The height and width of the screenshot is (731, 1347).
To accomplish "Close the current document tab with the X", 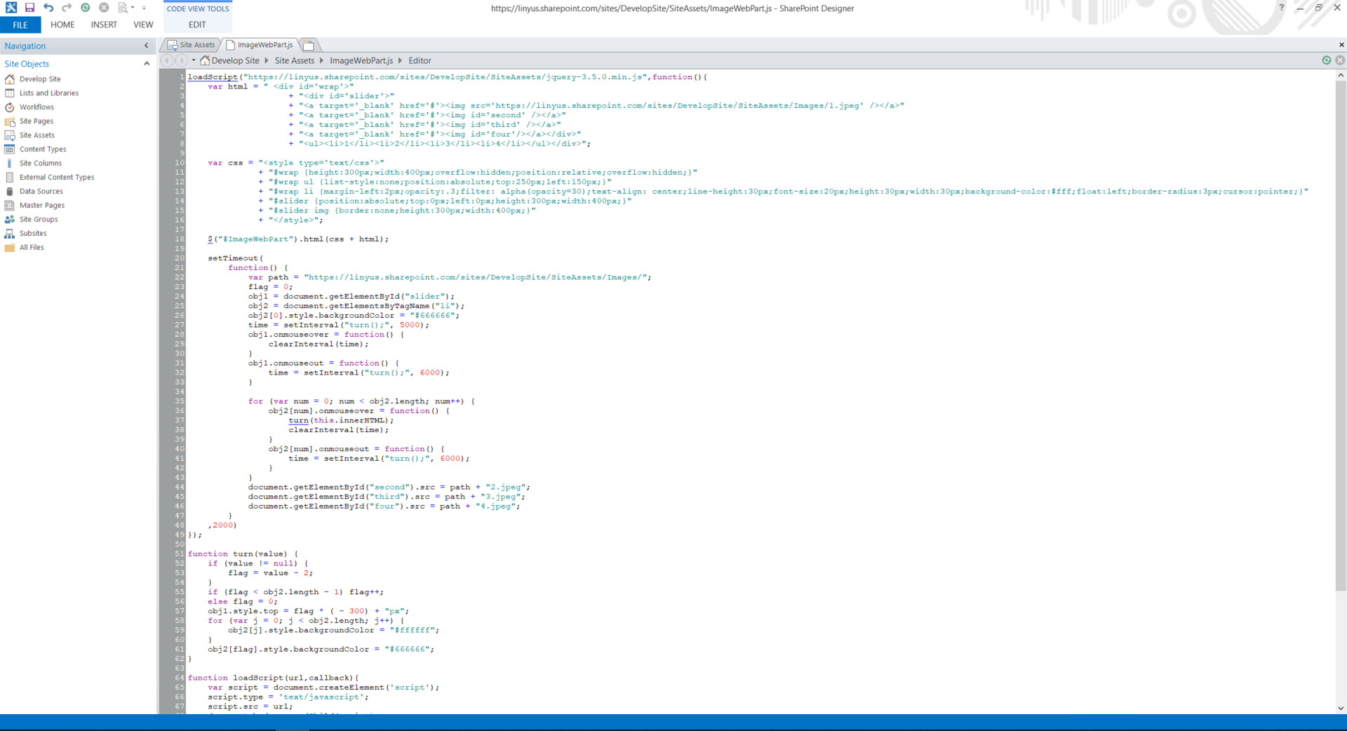I will [x=1341, y=45].
